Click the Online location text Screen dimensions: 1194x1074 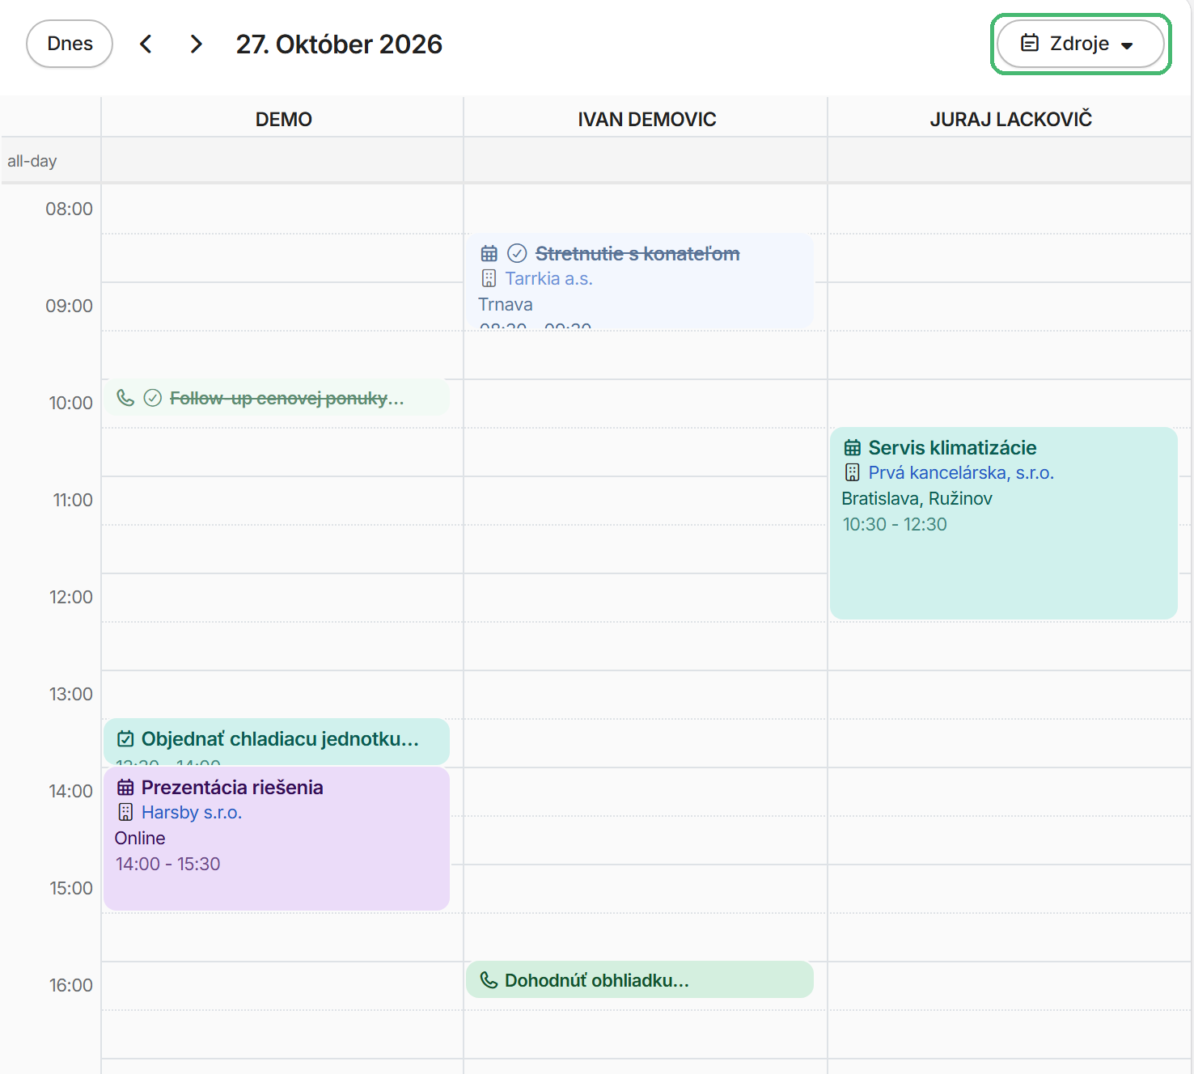coord(140,838)
